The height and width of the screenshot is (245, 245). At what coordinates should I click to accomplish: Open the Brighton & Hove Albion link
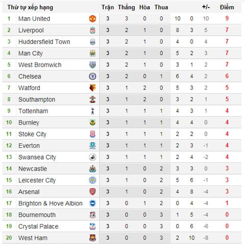click(x=51, y=203)
